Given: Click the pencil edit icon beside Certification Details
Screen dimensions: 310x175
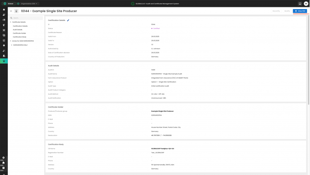Looking at the screenshot, I should 68,20.
